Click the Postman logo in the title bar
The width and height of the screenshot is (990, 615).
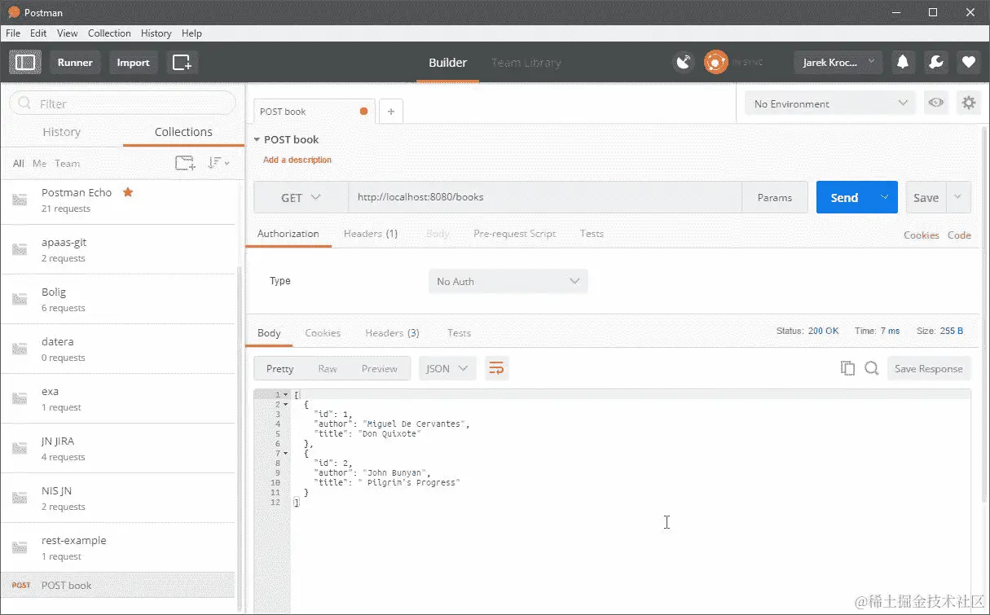click(x=13, y=12)
